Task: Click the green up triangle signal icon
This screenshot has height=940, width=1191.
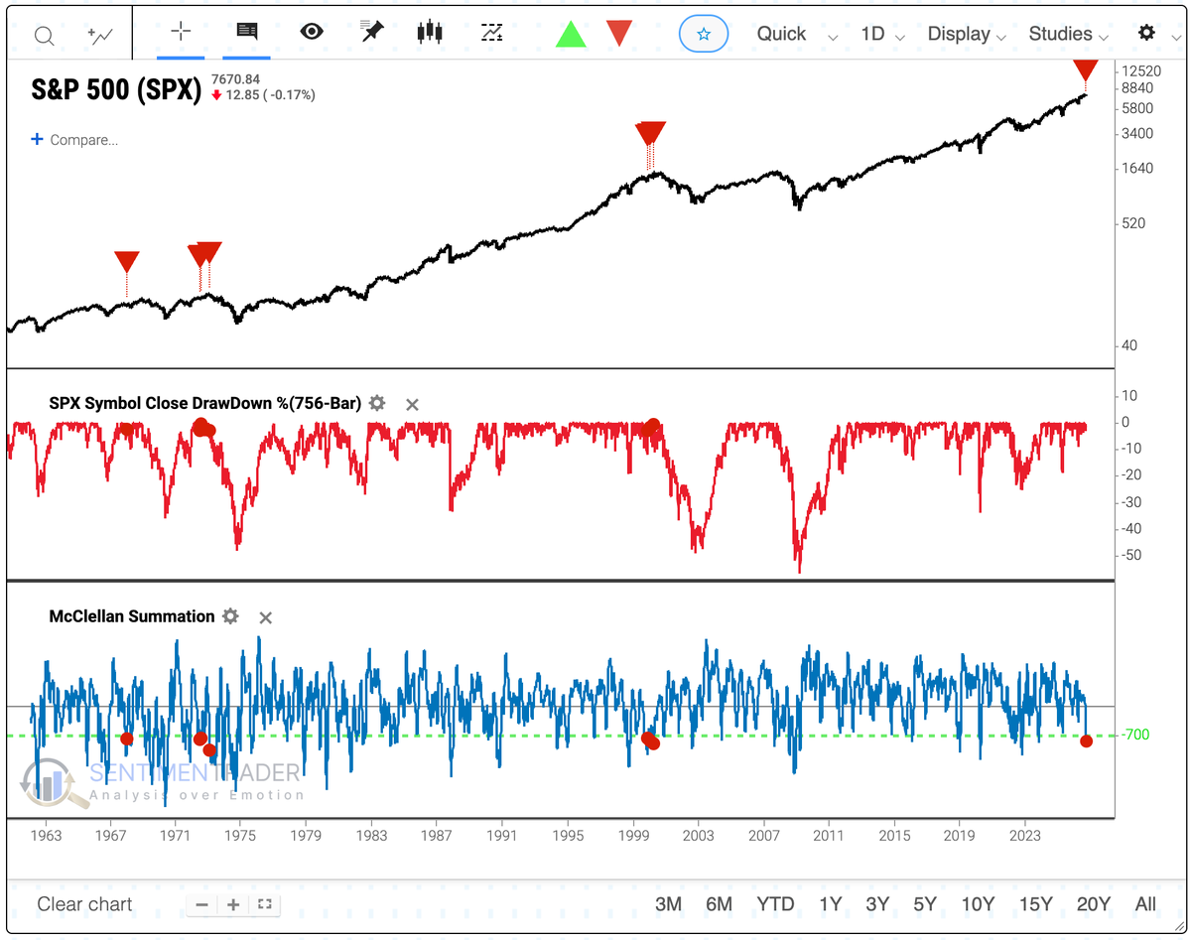Action: pos(571,34)
